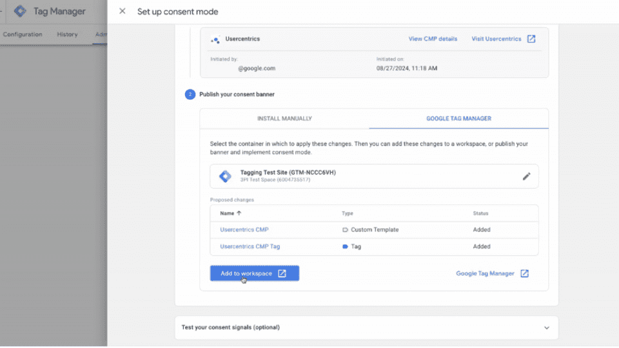Viewport: 619px width, 348px height.
Task: Click the Type column header
Action: tap(348, 213)
